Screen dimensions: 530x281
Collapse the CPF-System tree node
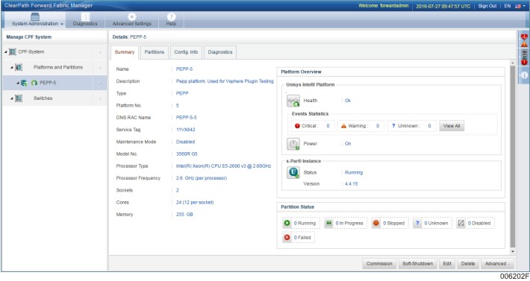coord(6,52)
